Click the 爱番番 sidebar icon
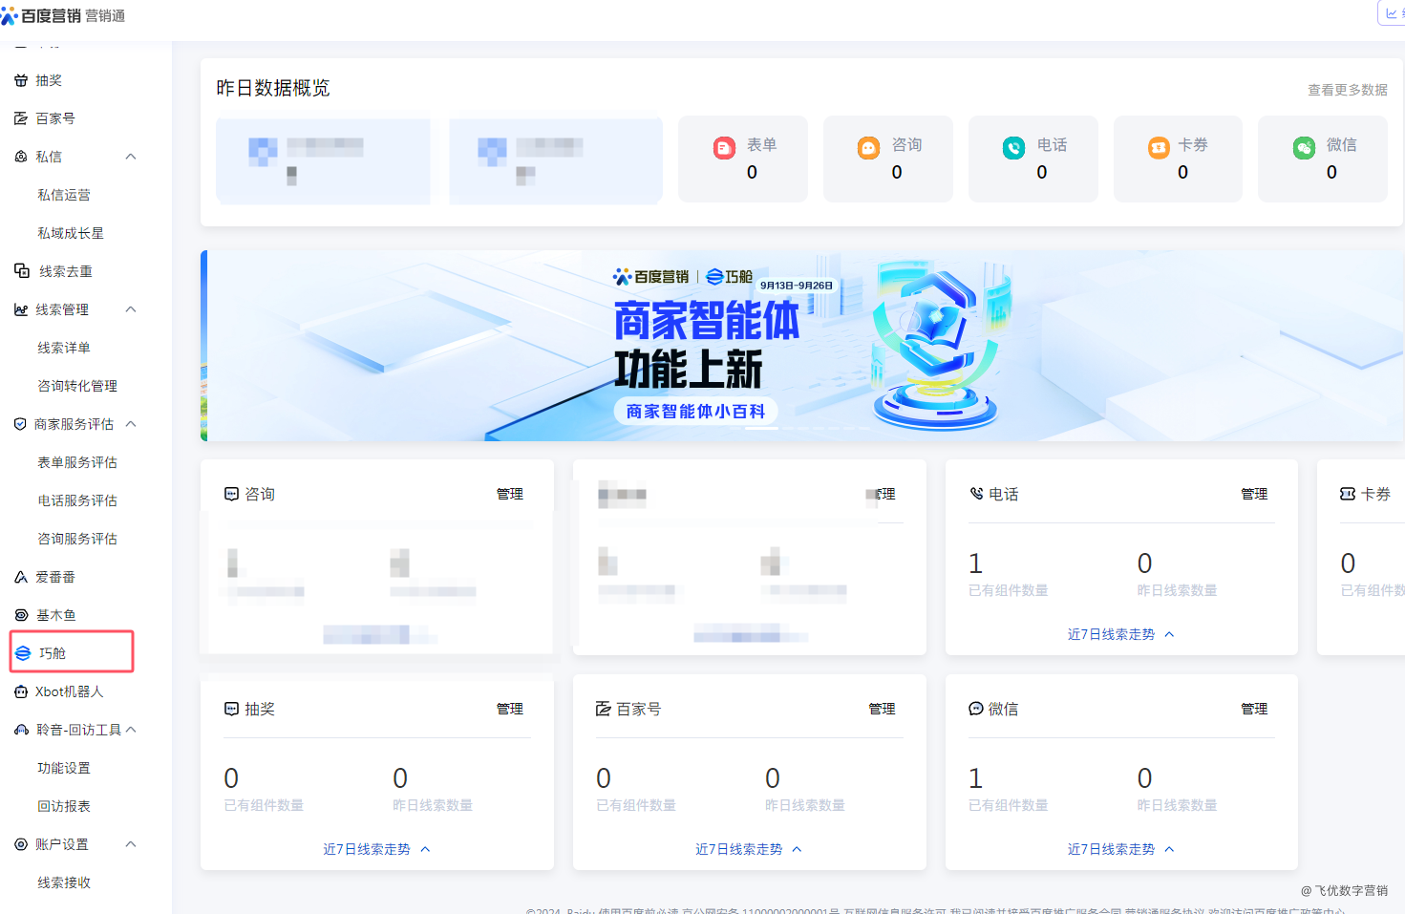1405x914 pixels. (21, 577)
